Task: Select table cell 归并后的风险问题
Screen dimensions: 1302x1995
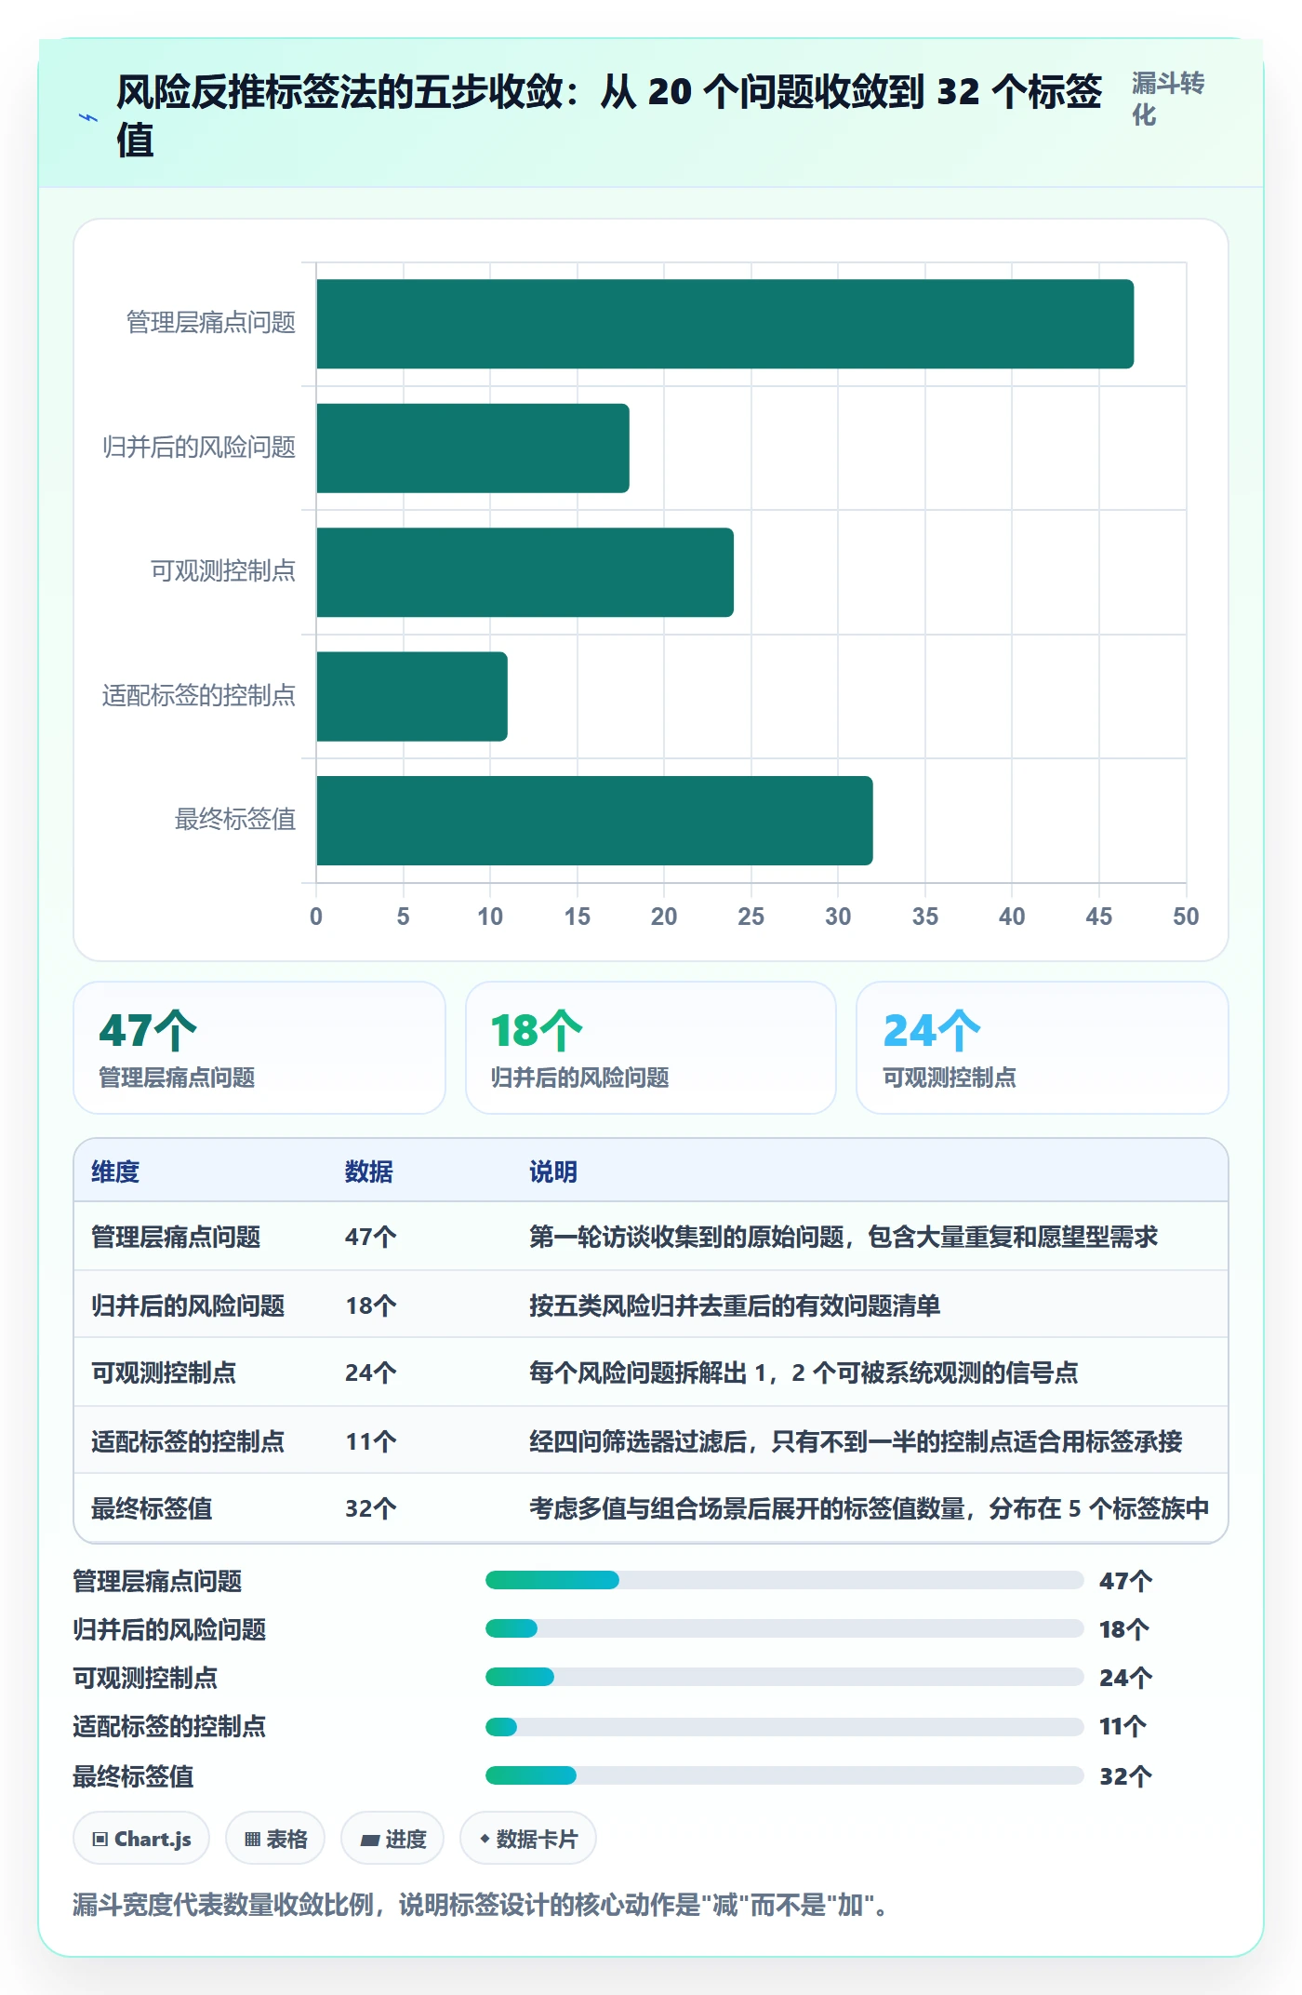Action: (188, 1305)
